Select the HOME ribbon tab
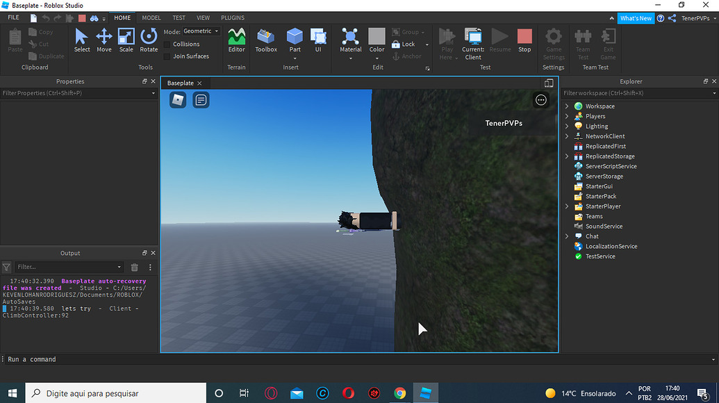Screen dimensions: 719x403 coord(122,18)
